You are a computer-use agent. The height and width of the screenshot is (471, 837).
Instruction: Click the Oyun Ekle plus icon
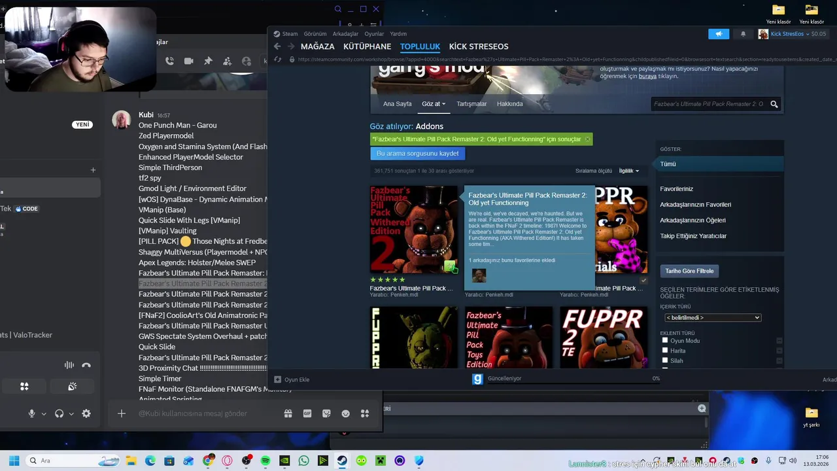(277, 379)
